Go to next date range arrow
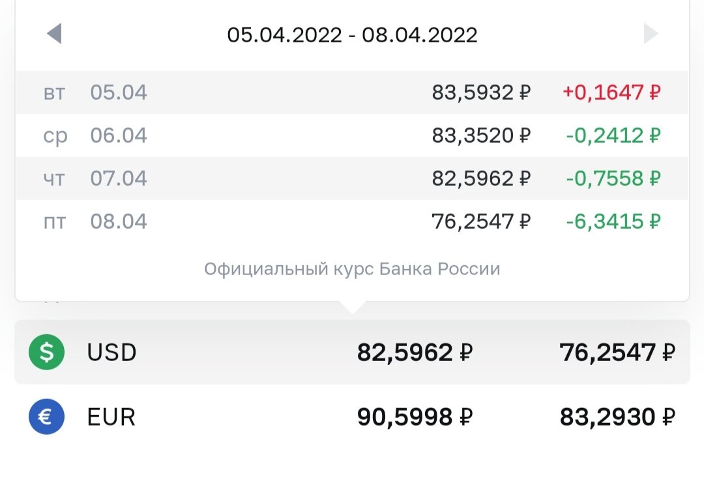The image size is (704, 477). click(651, 34)
